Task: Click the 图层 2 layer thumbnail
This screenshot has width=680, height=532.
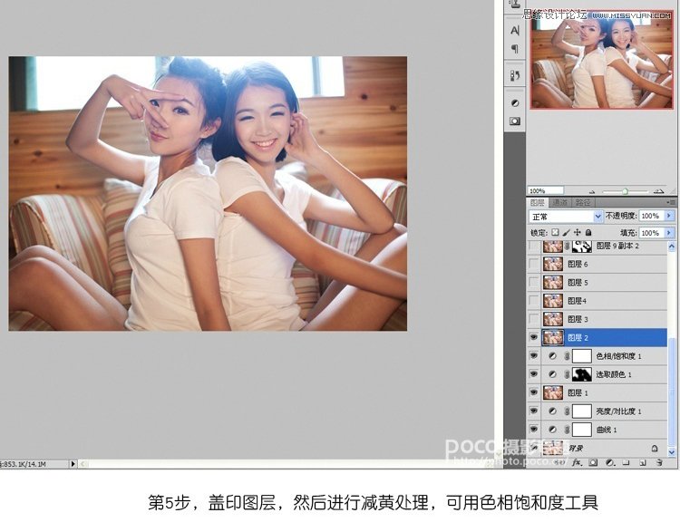Action: [x=553, y=337]
